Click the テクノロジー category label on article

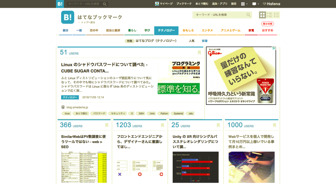(70, 97)
